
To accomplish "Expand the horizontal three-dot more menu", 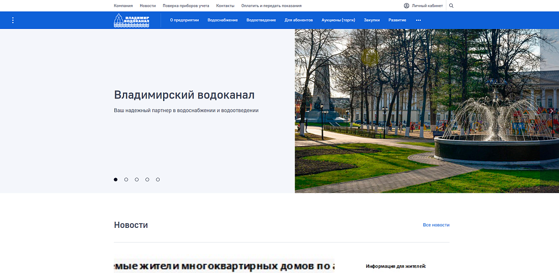I will point(419,20).
